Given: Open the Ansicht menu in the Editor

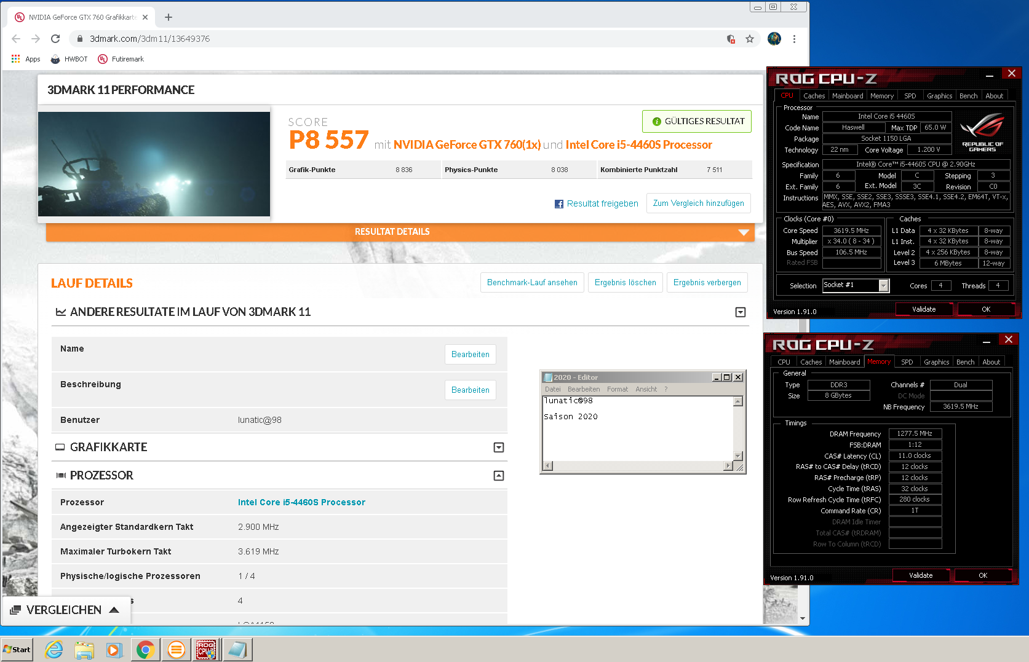Looking at the screenshot, I should pyautogui.click(x=646, y=389).
